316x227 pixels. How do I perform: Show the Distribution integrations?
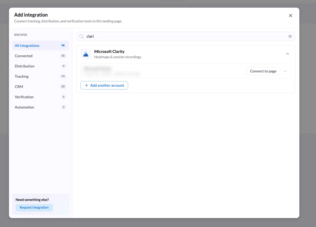[40, 66]
